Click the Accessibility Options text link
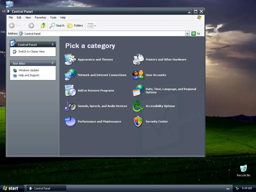The image size is (256, 192). pos(160,106)
